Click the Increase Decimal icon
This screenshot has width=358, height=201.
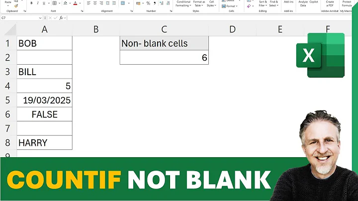point(162,3)
